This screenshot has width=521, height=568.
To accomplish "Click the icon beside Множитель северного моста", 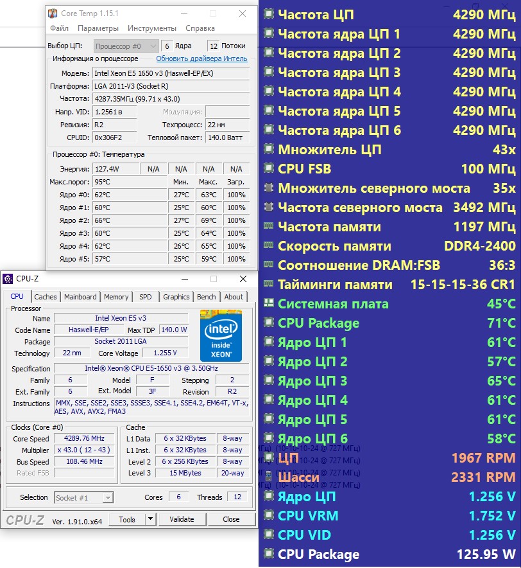I will click(268, 187).
